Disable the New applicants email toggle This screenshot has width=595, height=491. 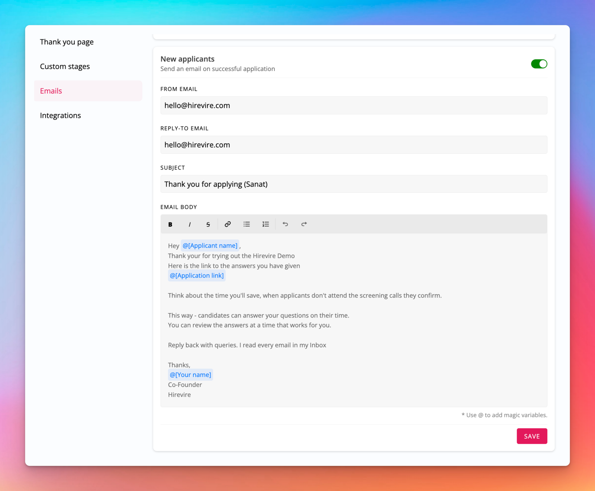click(539, 64)
